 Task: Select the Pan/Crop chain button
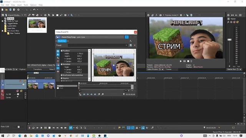[x=62, y=41]
